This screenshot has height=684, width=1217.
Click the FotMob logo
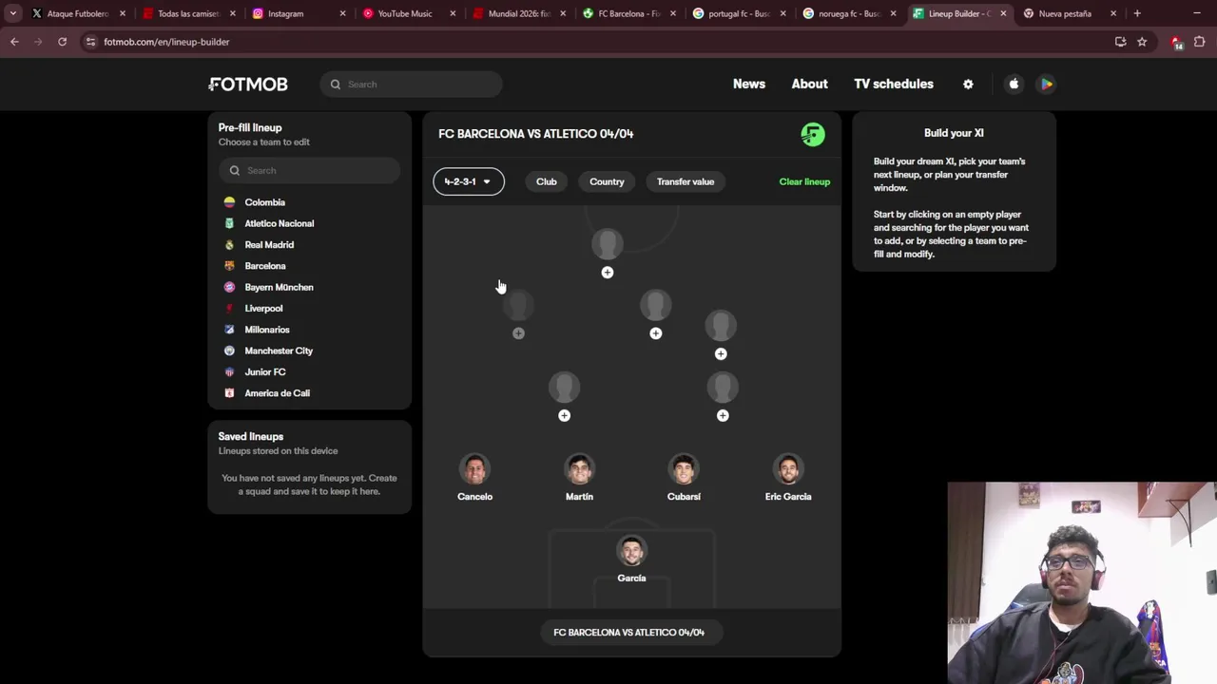(248, 84)
